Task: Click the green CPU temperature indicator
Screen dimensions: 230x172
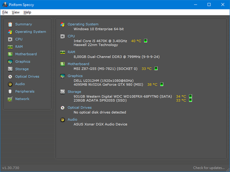Action: coord(146,41)
